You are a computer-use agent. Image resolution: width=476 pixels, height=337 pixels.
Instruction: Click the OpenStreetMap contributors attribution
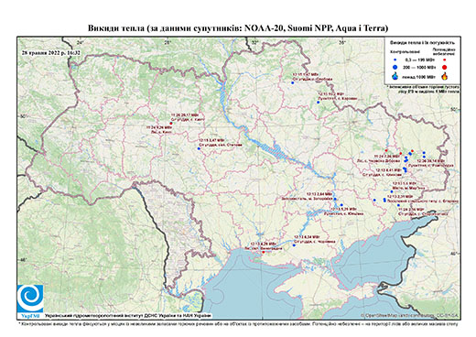409,315
